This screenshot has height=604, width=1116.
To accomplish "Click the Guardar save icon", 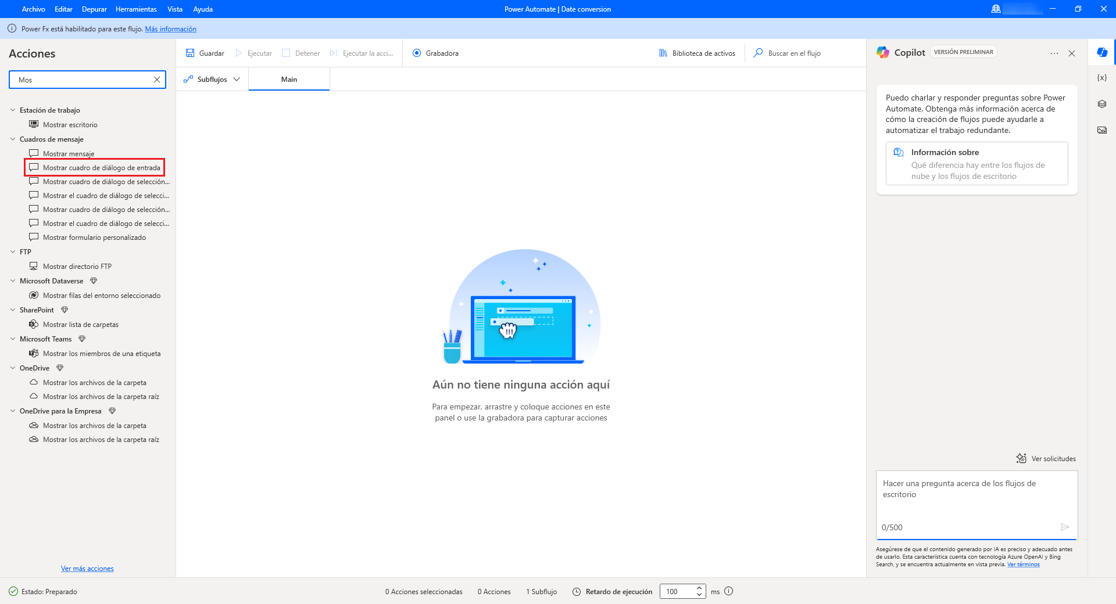I will click(190, 53).
